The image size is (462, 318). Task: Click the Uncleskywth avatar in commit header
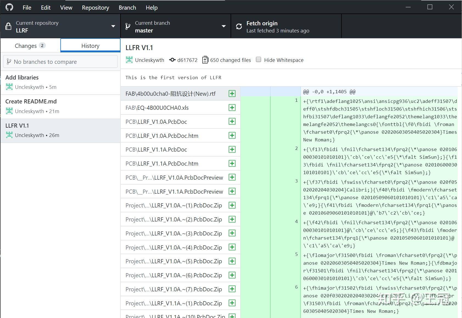[129, 60]
